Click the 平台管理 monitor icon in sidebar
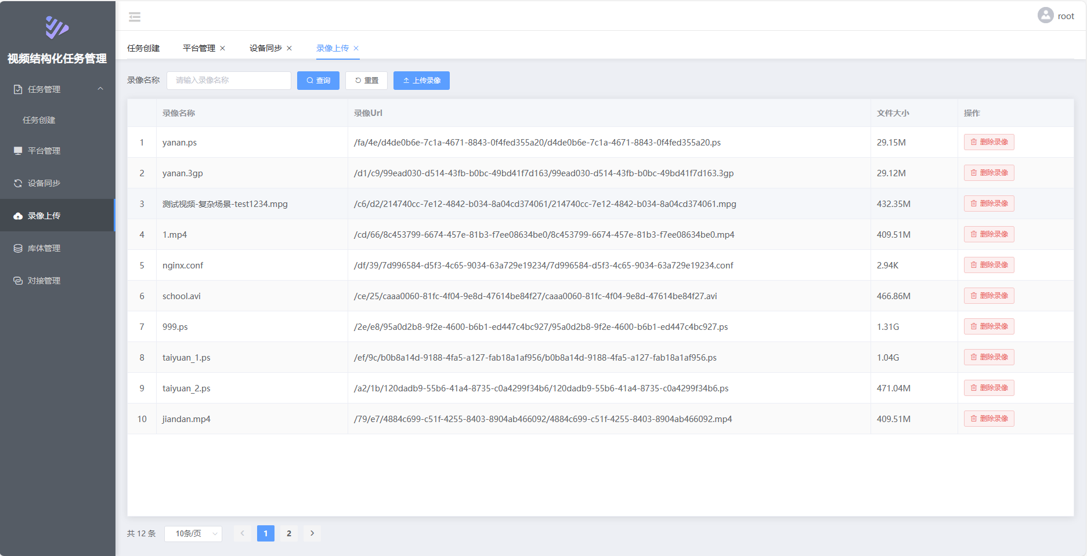 [x=18, y=151]
